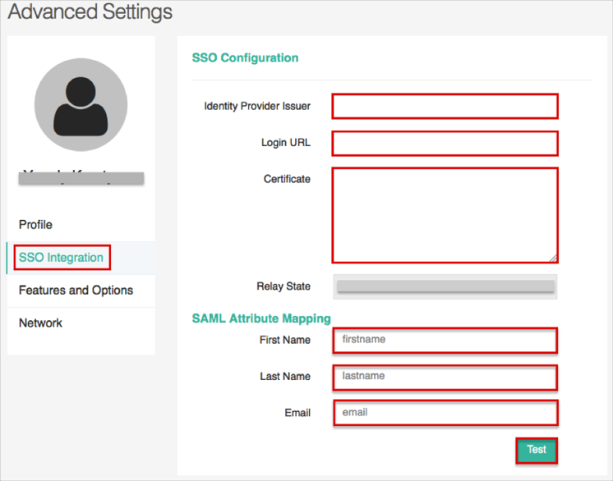Viewport: 613px width, 481px height.
Task: Go to Features and Options
Action: 76,291
